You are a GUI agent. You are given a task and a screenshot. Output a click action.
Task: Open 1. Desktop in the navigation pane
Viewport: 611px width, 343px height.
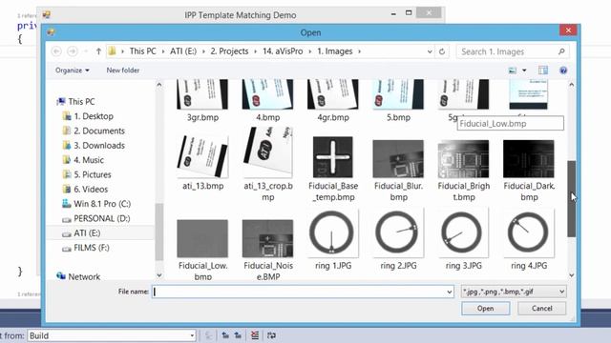(94, 116)
